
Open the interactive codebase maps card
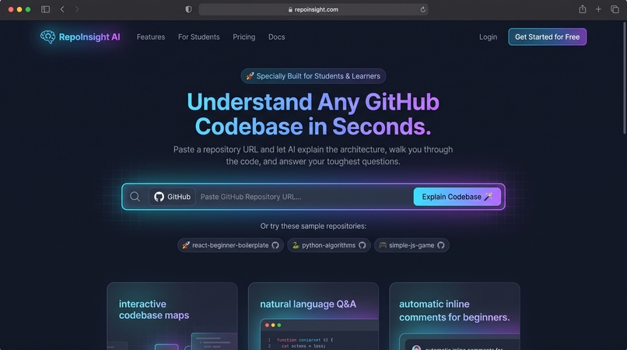(173, 316)
